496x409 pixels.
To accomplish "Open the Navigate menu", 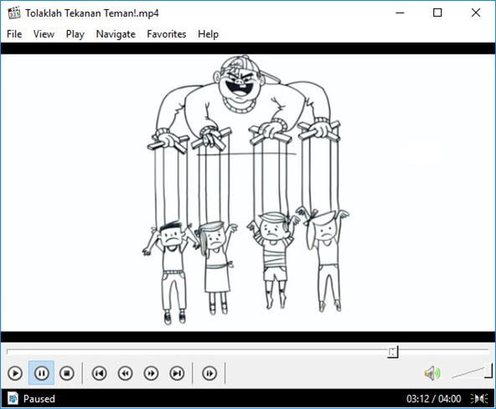I will tap(116, 34).
